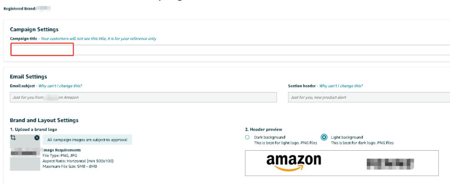Click the '1. Upload a brand logo' label
This screenshot has height=184, width=450.
[33, 129]
